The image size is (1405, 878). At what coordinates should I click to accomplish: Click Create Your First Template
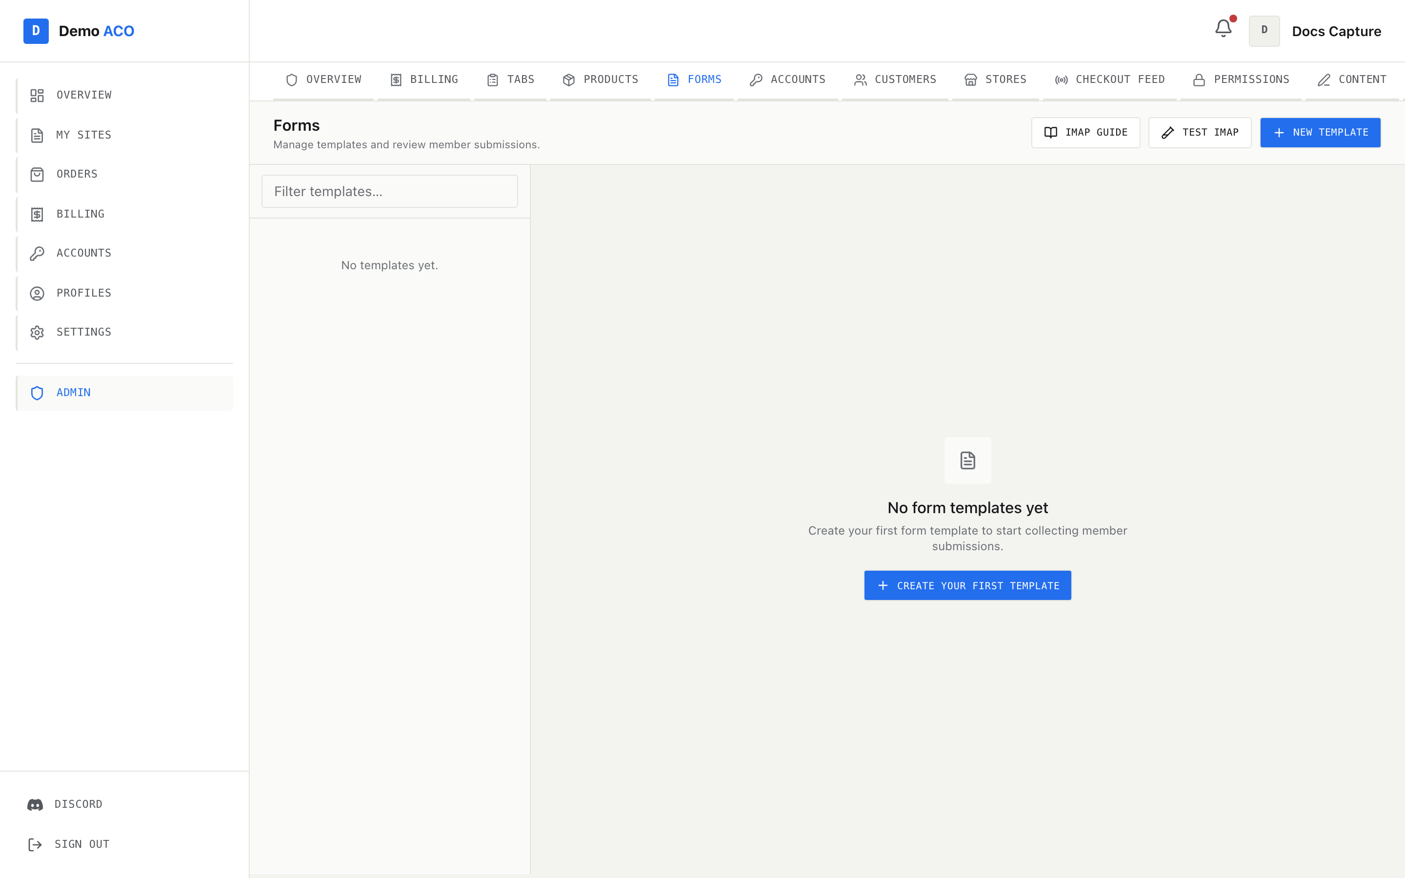(x=967, y=585)
